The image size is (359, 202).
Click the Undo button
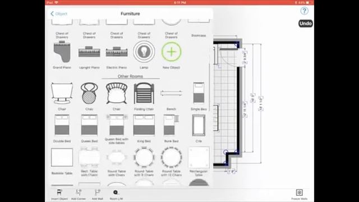pos(305,24)
